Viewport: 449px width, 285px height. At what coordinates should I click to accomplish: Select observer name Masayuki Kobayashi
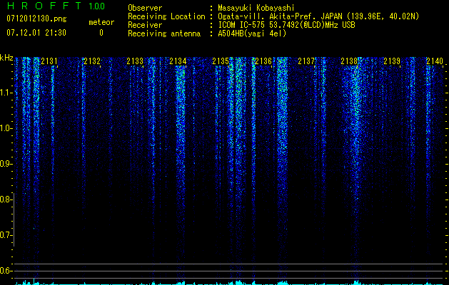coord(256,9)
